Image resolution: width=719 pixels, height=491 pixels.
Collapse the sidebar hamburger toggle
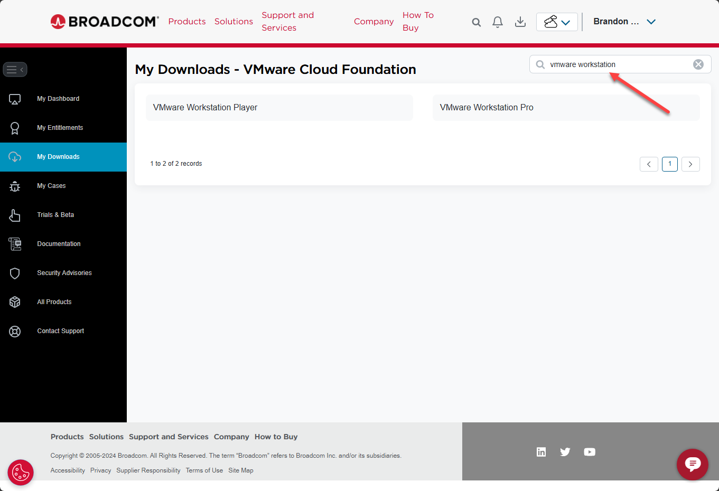(15, 69)
